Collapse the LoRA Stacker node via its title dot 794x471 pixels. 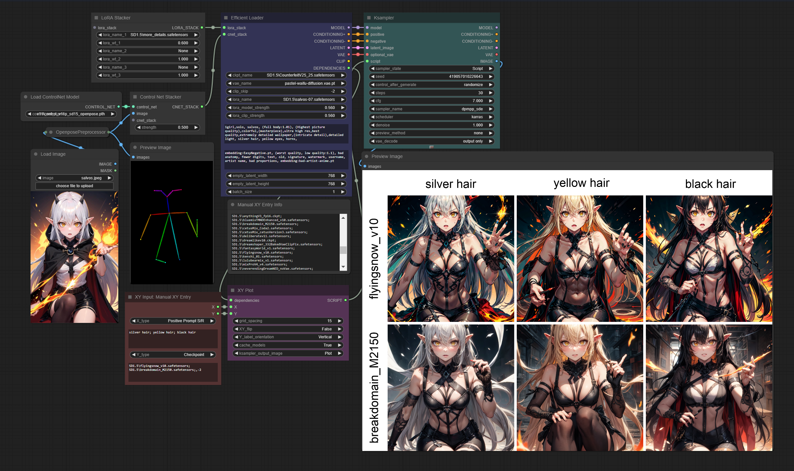point(96,18)
